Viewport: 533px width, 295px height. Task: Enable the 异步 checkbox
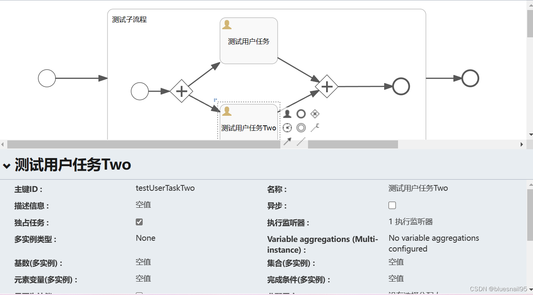point(392,205)
